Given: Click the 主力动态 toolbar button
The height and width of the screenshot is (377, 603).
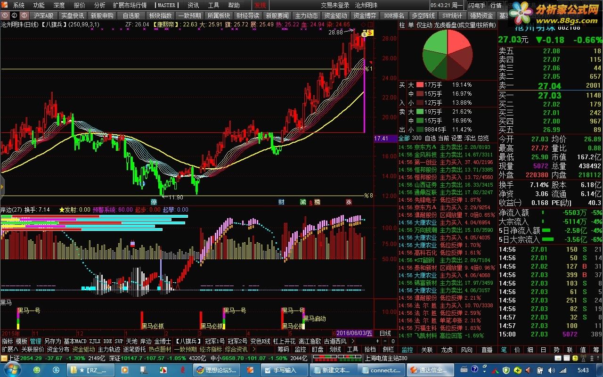Looking at the screenshot, I should coord(306,16).
